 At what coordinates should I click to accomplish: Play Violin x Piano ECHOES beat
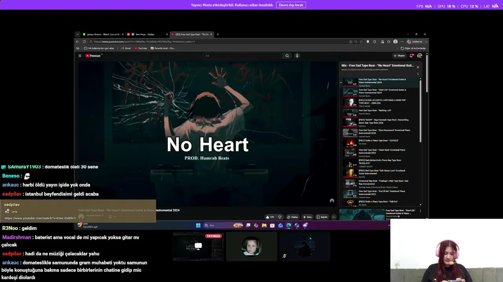point(380,142)
